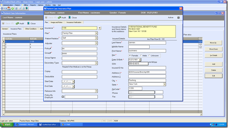
Task: Click the SSN input field
Action: coord(138,64)
